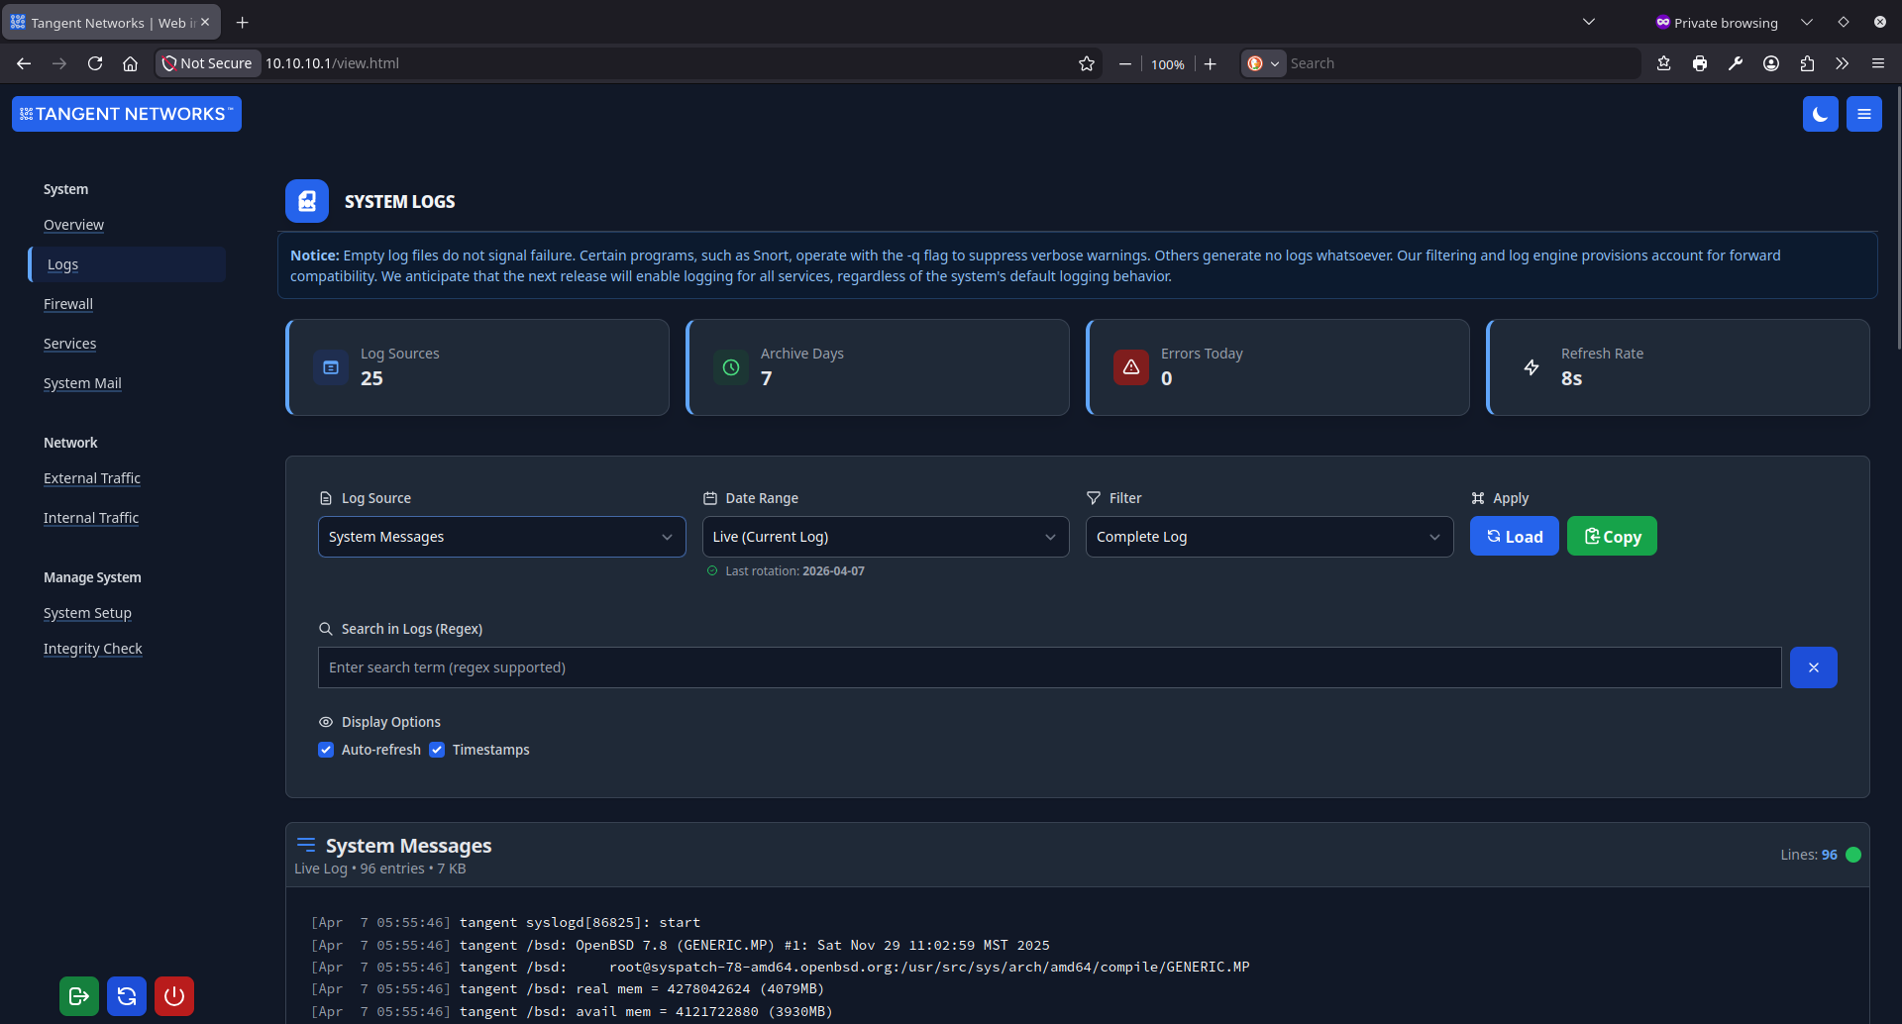Open the Firefox application menu
The width and height of the screenshot is (1902, 1024).
1877,62
